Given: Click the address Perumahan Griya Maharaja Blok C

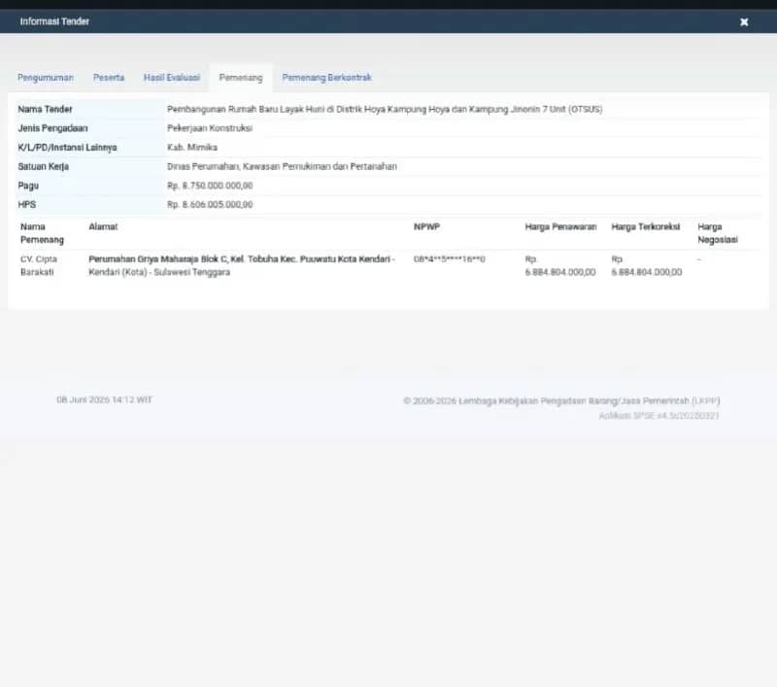Looking at the screenshot, I should (x=241, y=265).
